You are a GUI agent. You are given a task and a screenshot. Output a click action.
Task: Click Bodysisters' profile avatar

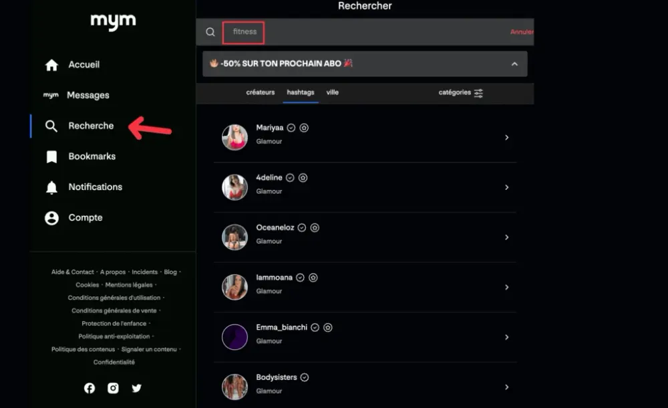tap(234, 387)
